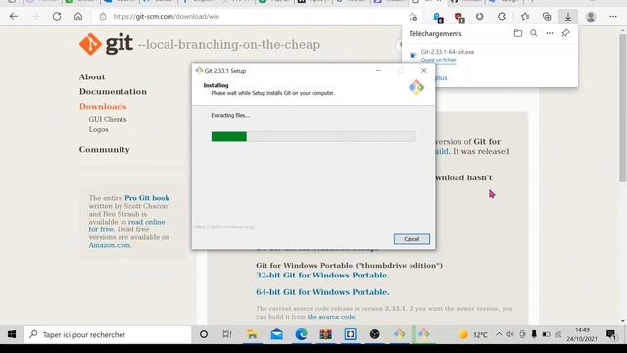Open Mail app from taskbar

coord(276,334)
